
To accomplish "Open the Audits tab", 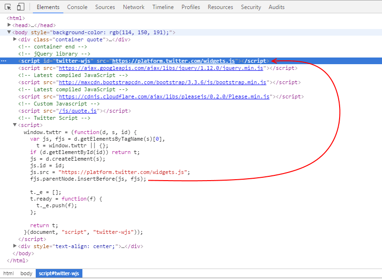I will (x=276, y=7).
